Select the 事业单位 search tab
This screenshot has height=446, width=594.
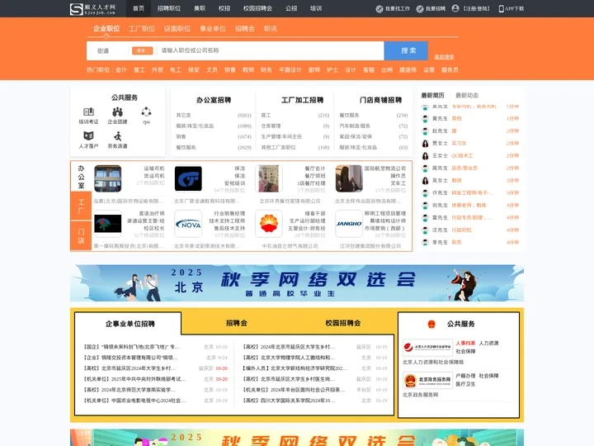point(213,29)
